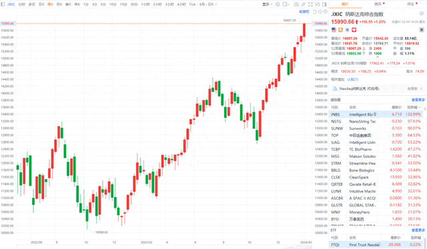Toggle 前复权 price adjustment
The height and width of the screenshot is (249, 427).
304,12
